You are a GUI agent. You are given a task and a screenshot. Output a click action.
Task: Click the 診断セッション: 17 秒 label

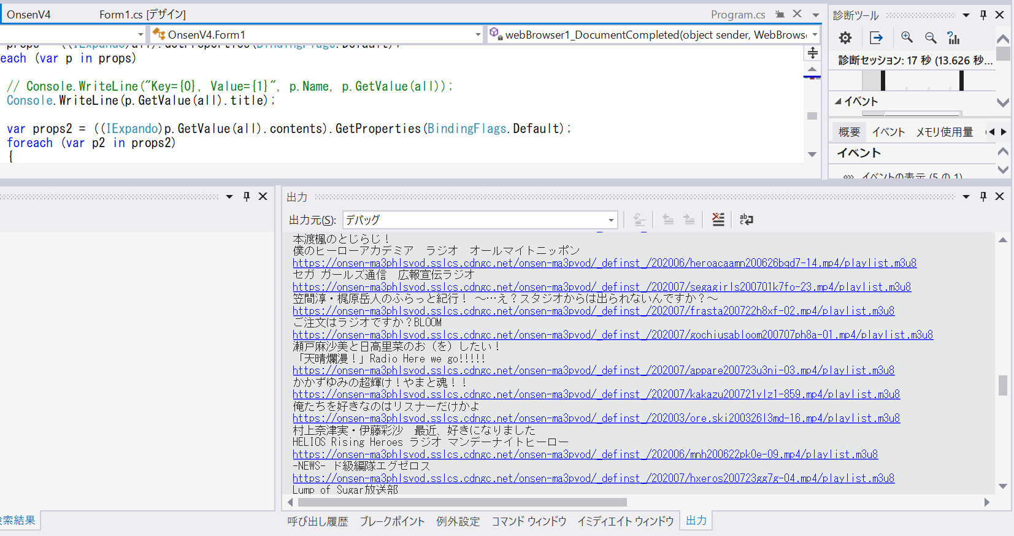click(x=915, y=60)
